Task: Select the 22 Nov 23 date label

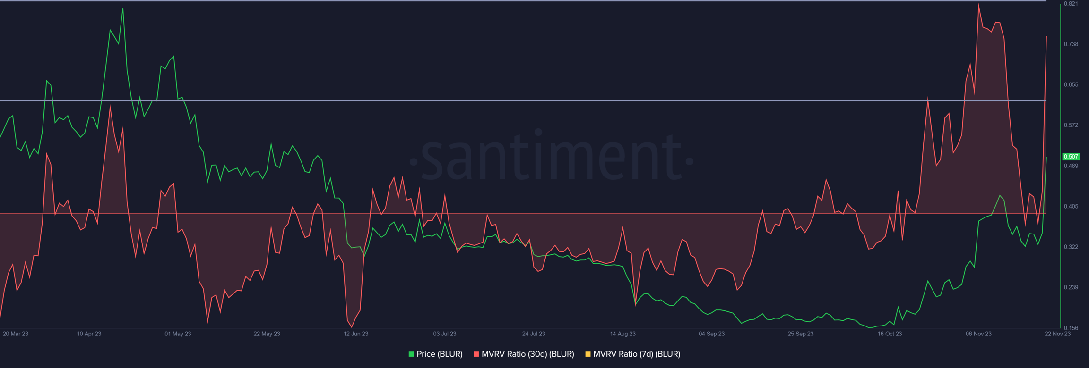Action: 1057,334
